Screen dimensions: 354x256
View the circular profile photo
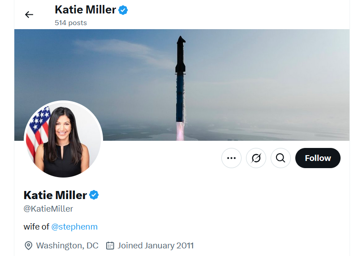(64, 139)
